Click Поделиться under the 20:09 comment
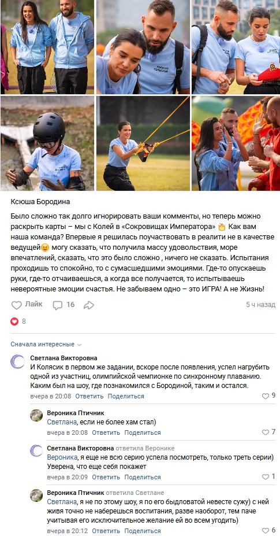This screenshot has width=280, height=536. tap(143, 477)
